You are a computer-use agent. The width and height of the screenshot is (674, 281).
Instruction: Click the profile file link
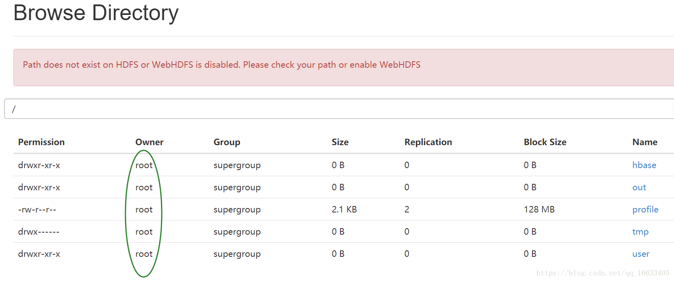tap(645, 210)
